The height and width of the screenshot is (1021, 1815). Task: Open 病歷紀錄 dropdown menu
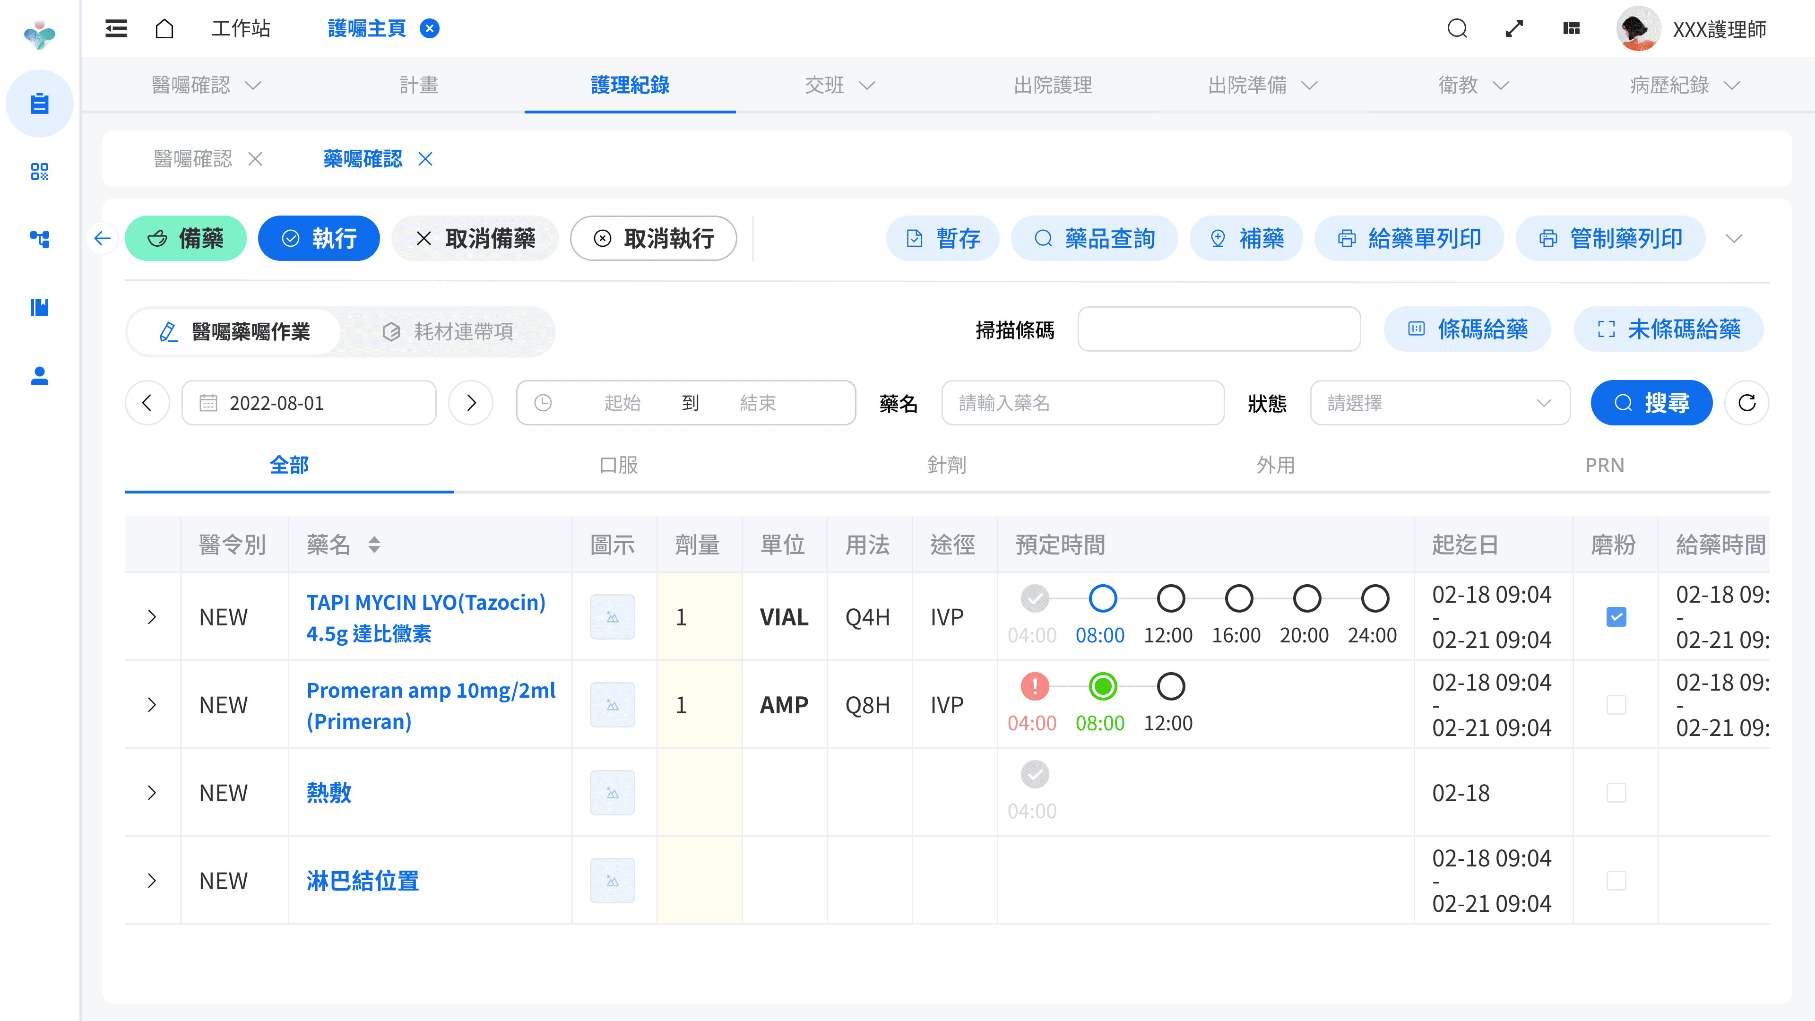click(1685, 85)
